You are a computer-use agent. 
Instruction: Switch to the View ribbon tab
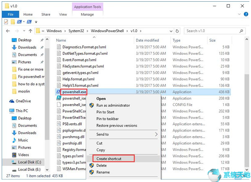(x=63, y=14)
